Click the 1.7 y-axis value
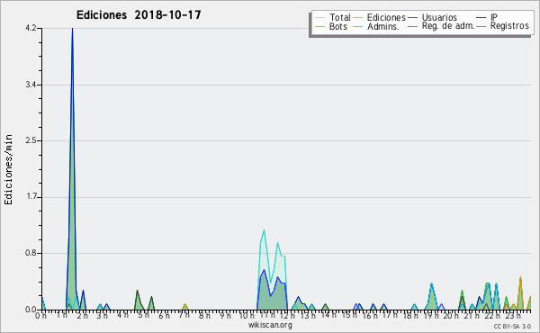This screenshot has height=333, width=540. 31,197
